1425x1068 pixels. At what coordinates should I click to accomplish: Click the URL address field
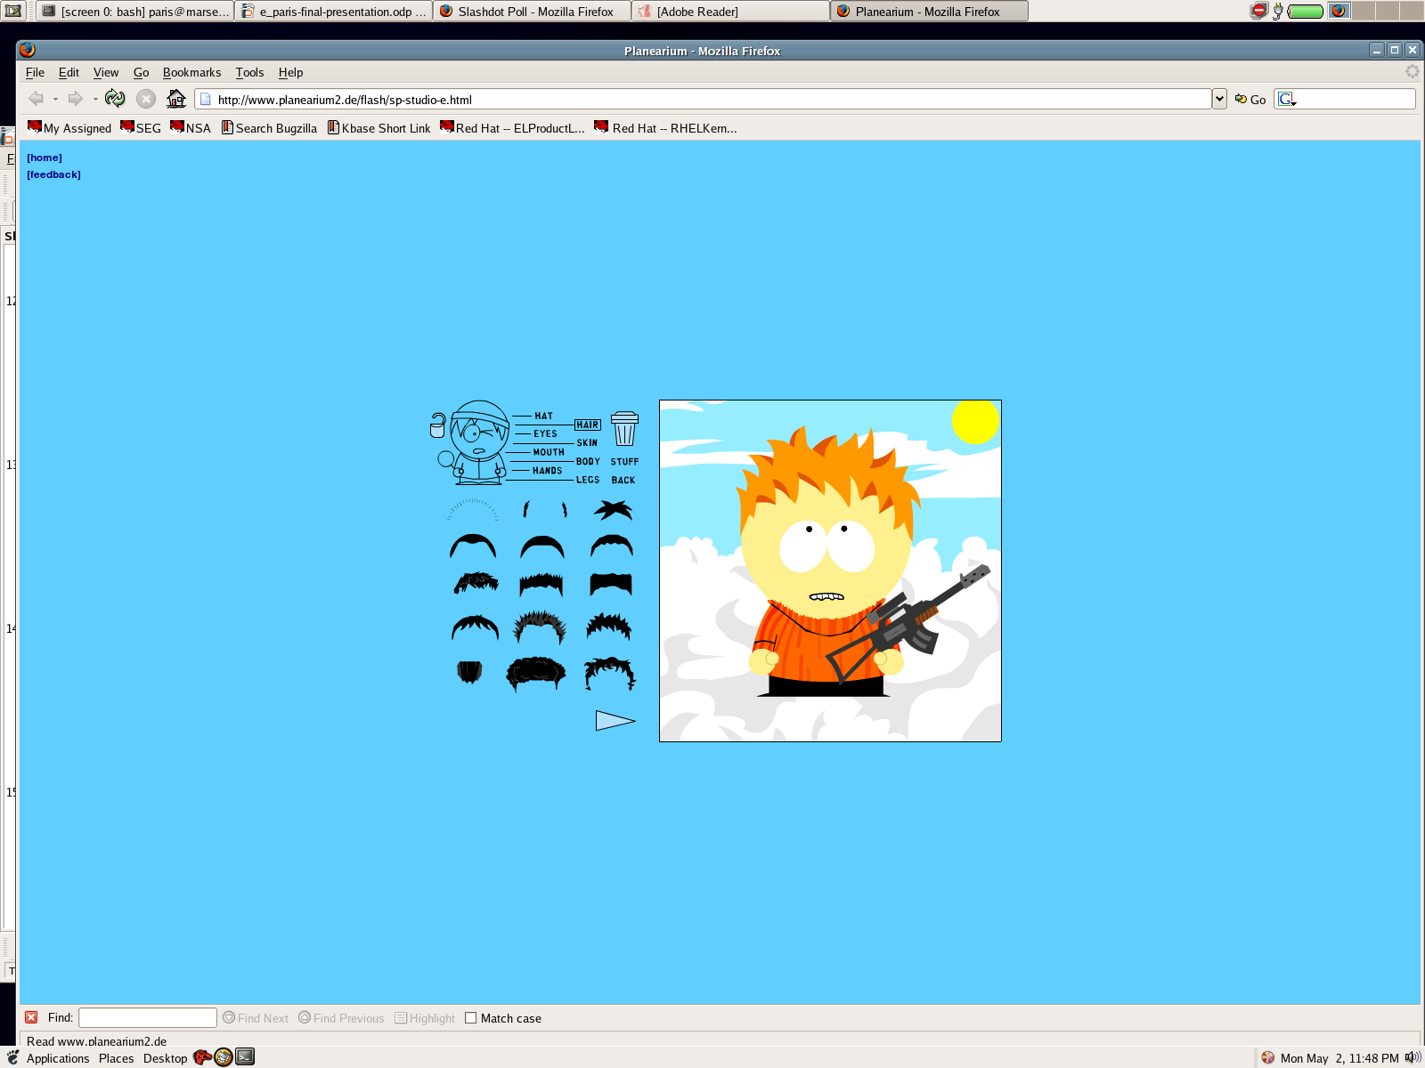click(x=704, y=99)
